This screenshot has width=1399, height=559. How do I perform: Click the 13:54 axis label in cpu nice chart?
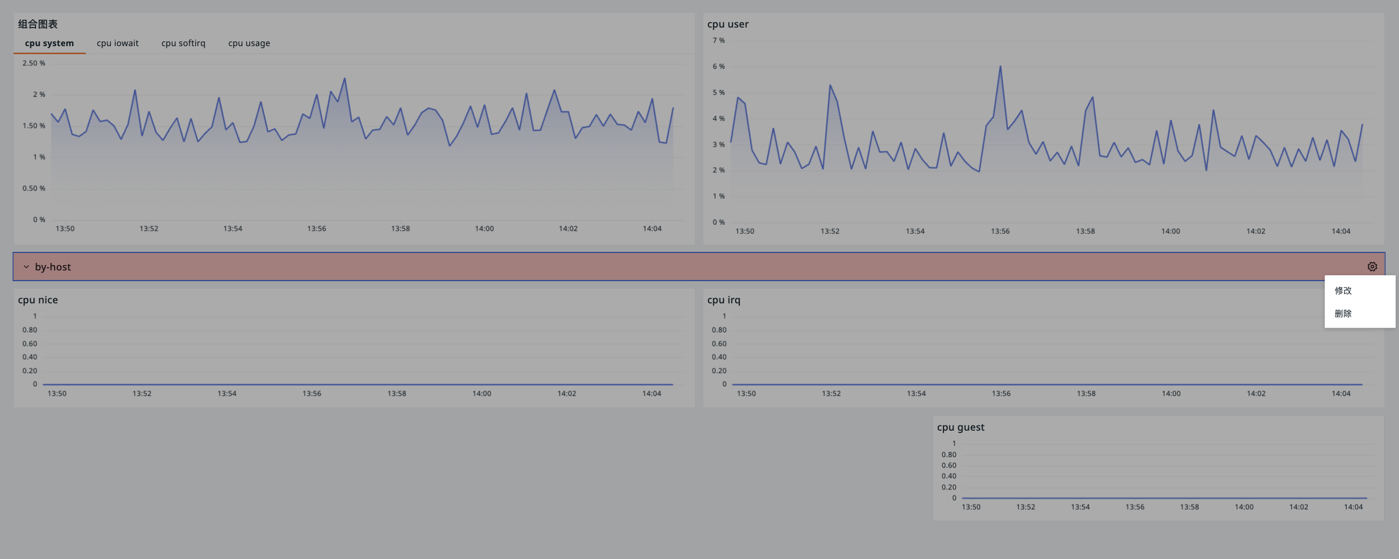(x=226, y=394)
